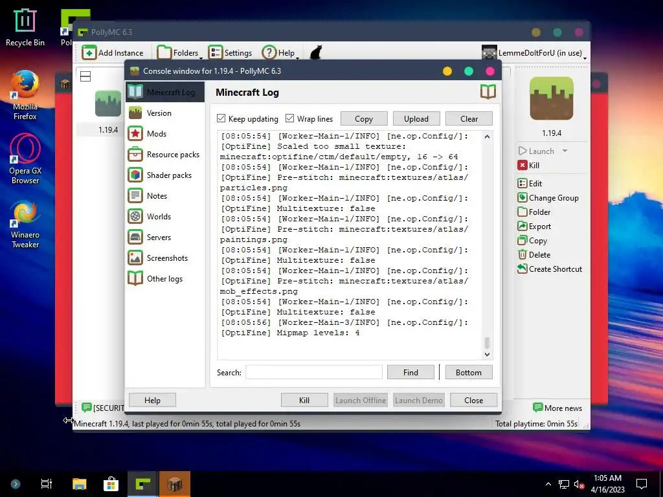
Task: Open the Mods page in sidebar
Action: [165, 133]
